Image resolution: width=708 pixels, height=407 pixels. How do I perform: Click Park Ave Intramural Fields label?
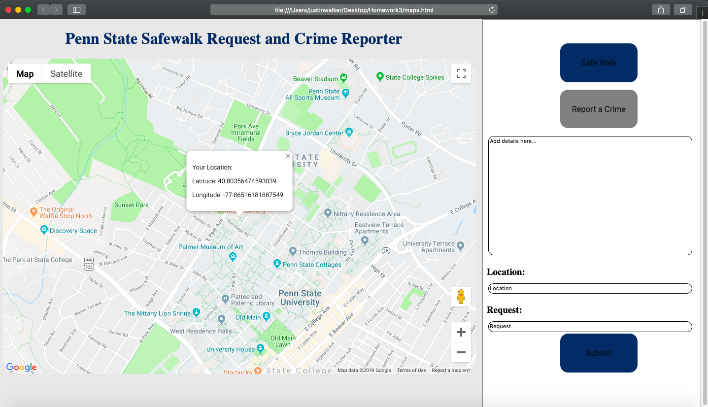coord(246,133)
